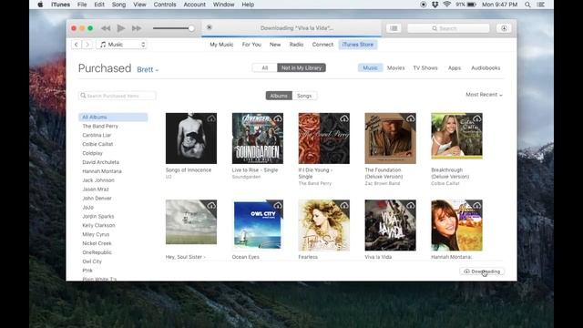
Task: Switch to Albums view
Action: click(279, 96)
